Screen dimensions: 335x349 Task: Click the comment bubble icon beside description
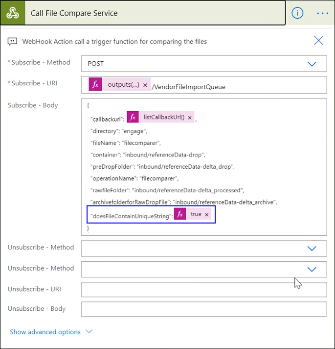point(13,42)
